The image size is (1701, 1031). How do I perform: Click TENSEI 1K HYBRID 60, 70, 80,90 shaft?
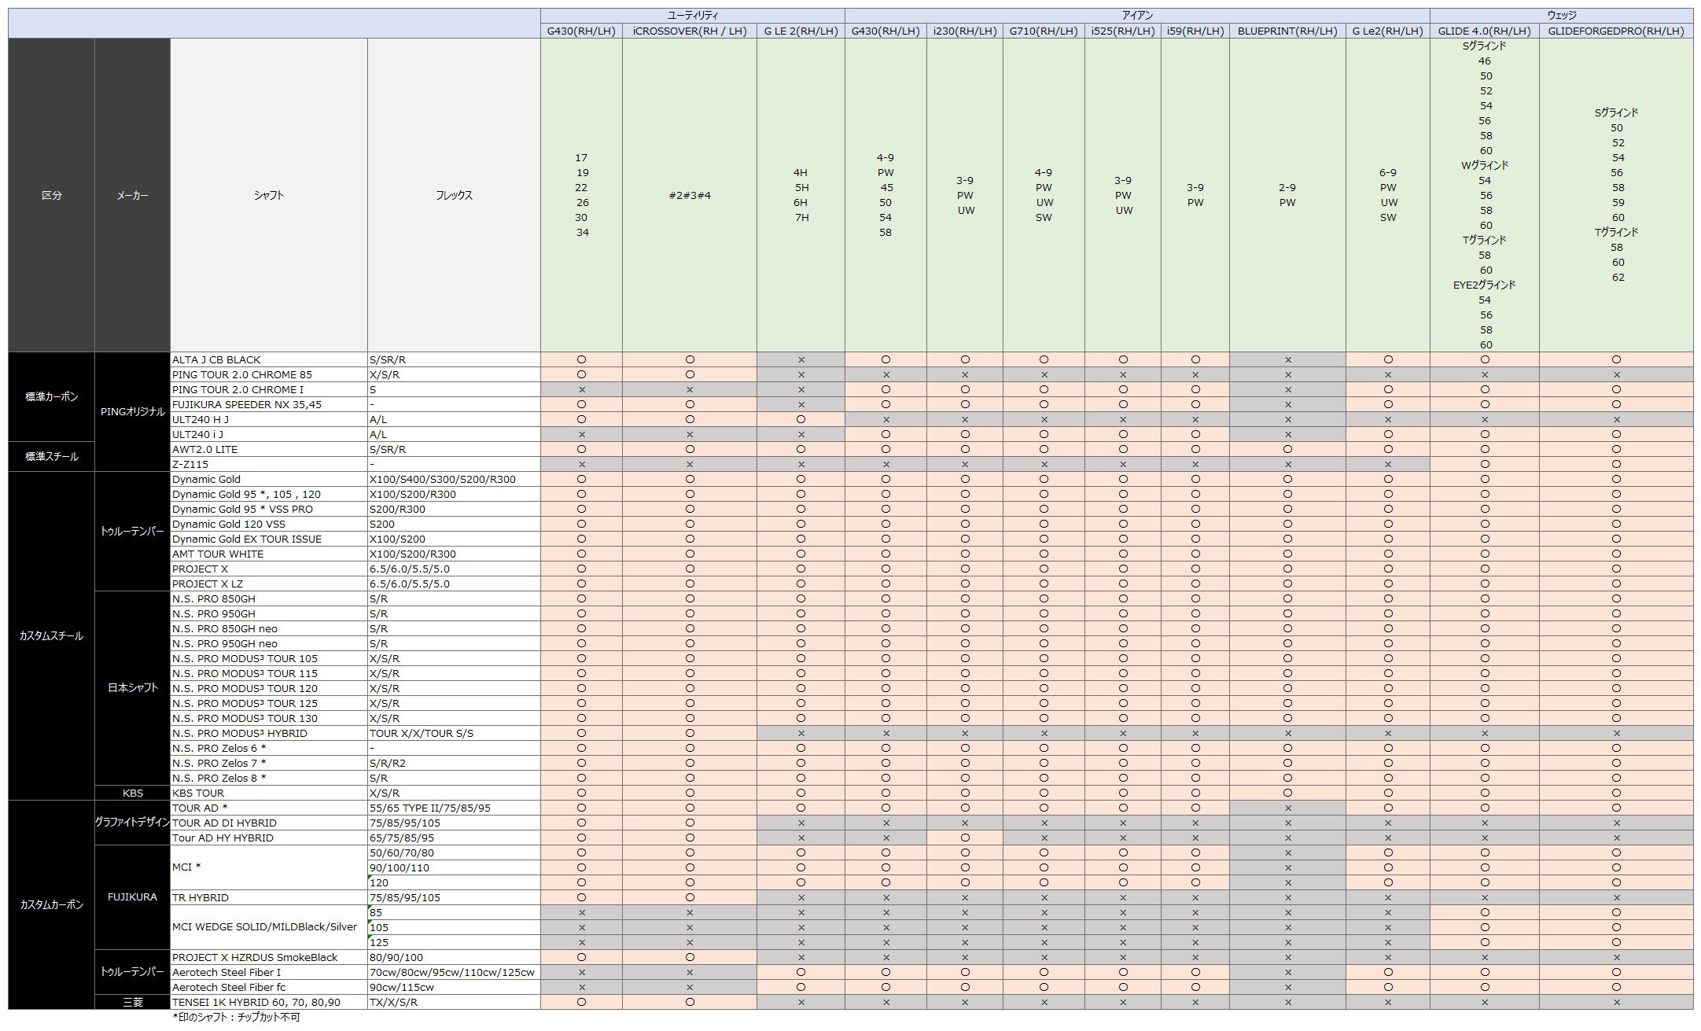pyautogui.click(x=269, y=1002)
